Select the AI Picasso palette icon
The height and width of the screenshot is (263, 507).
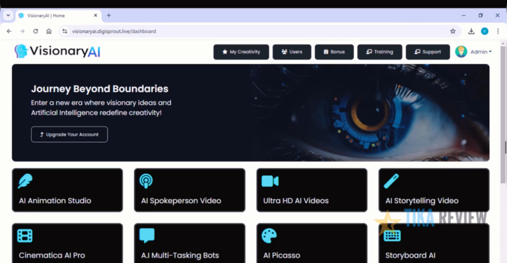(x=269, y=235)
